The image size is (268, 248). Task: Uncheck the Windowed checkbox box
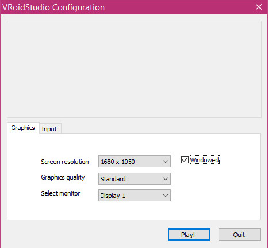[185, 160]
